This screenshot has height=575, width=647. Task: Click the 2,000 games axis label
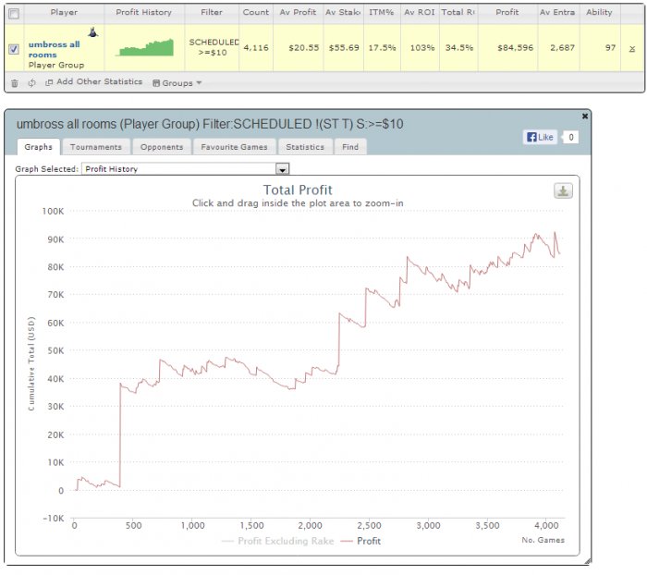[x=310, y=525]
